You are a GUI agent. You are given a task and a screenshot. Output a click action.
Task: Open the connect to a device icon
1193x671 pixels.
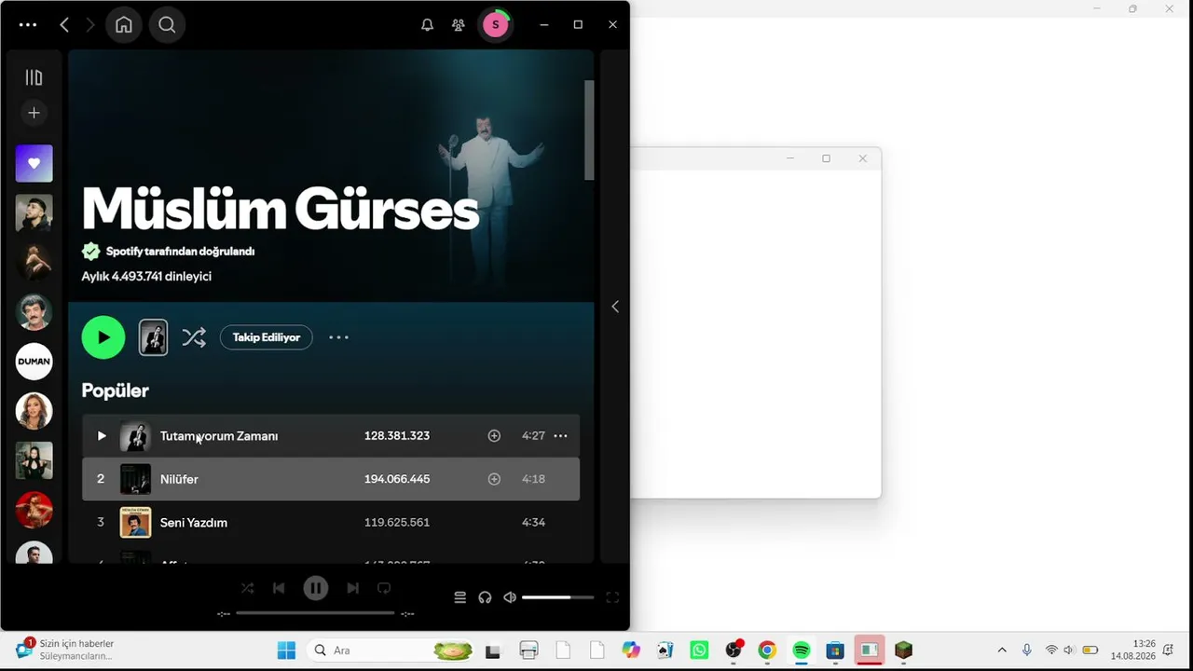(485, 597)
